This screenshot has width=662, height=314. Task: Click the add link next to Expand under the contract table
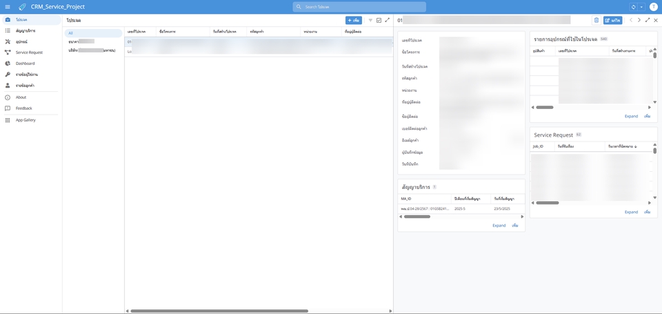coord(514,226)
